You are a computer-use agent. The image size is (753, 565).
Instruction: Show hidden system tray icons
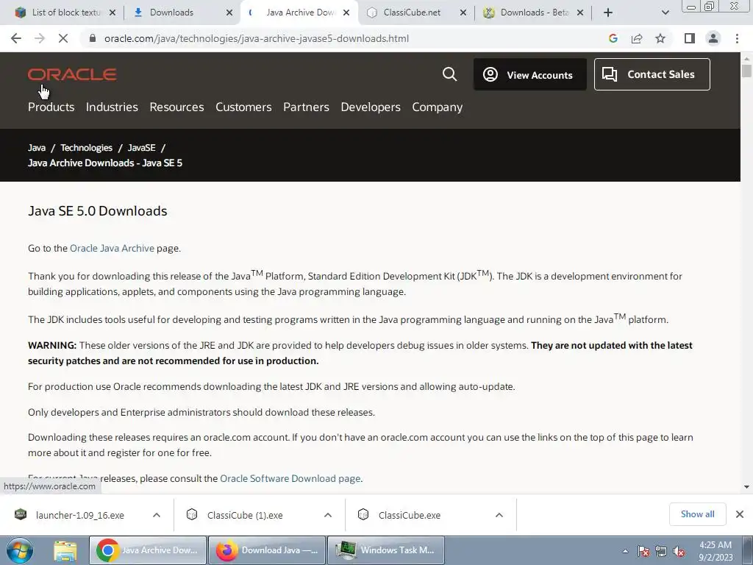[x=625, y=551]
